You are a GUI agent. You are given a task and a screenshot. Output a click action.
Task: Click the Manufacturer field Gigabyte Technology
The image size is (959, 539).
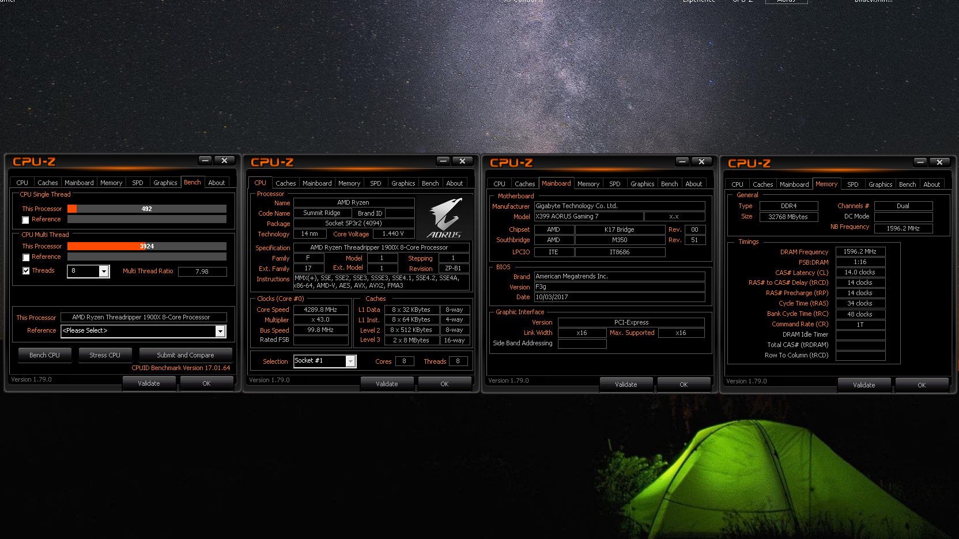coord(620,206)
